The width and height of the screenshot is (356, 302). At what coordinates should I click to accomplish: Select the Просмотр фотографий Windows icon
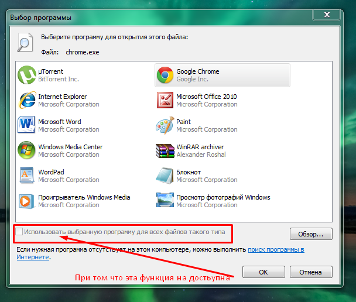[165, 200]
